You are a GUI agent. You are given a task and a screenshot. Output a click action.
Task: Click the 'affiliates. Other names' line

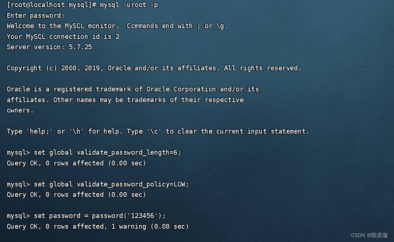pyautogui.click(x=125, y=100)
